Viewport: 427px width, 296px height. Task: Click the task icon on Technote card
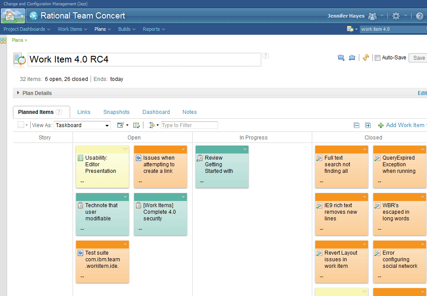click(80, 205)
